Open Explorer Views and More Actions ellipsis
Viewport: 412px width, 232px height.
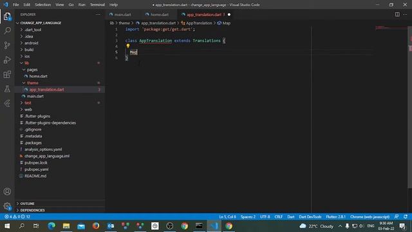pos(98,14)
